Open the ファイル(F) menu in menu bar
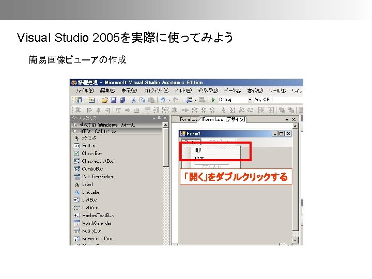 85,90
